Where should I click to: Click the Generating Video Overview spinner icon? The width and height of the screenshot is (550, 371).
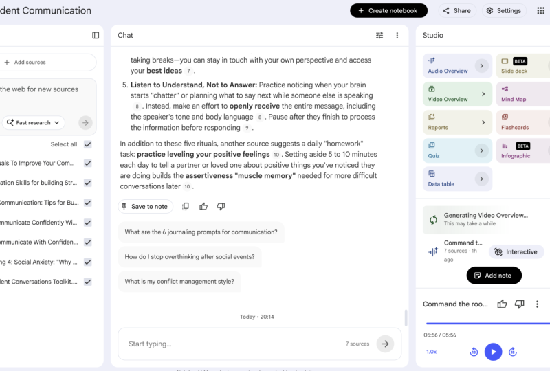434,220
